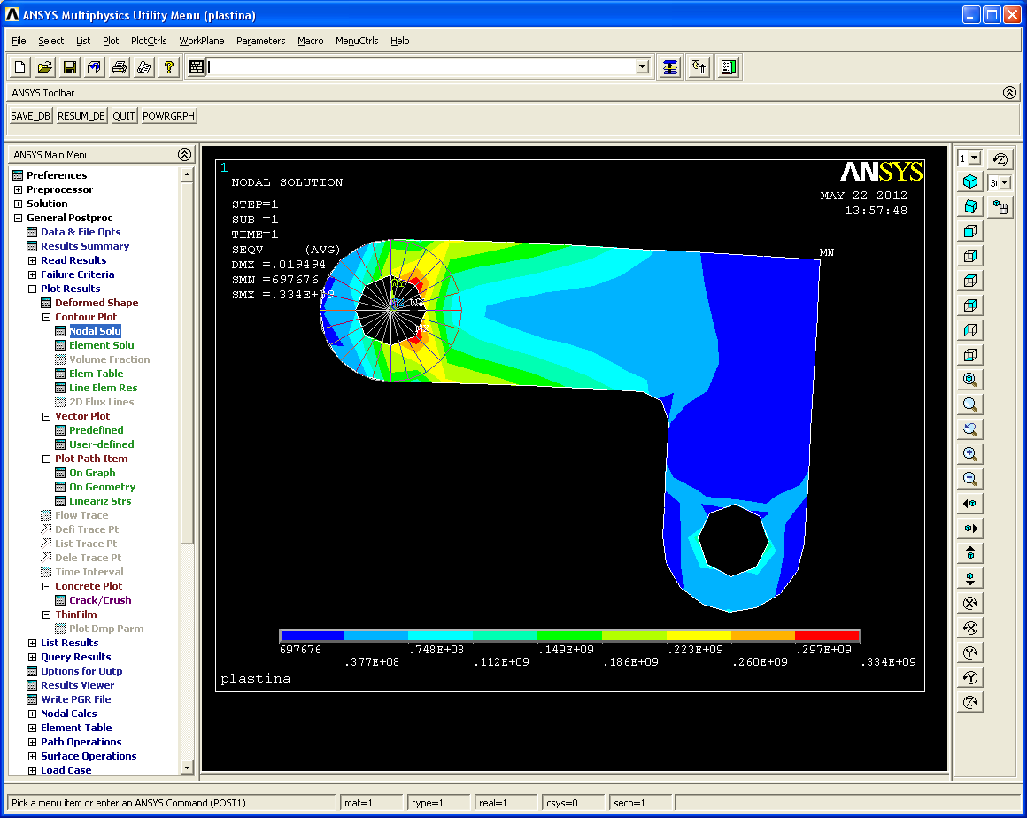
Task: Click the red band of the contour legend
Action: pos(827,636)
